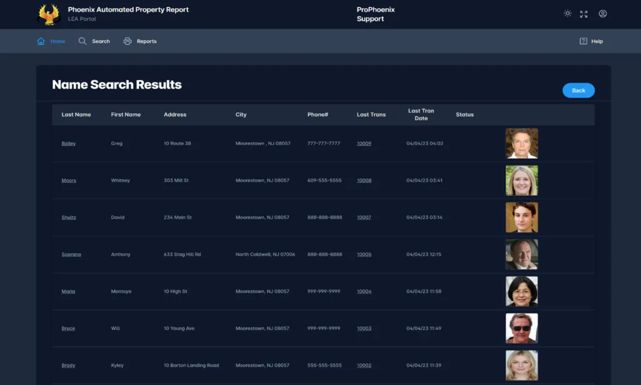Click the City column header
Screen dimensions: 641x385
click(x=241, y=115)
